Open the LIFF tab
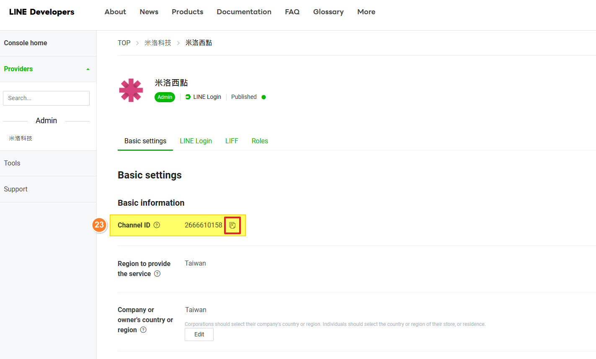 (x=232, y=141)
